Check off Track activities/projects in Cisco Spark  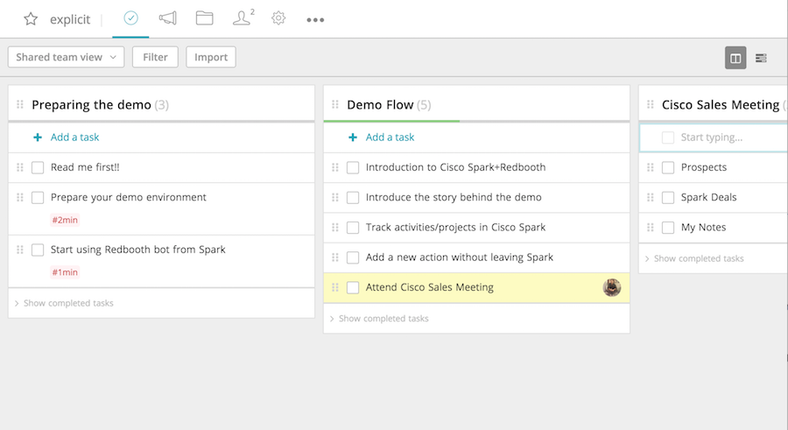coord(353,228)
